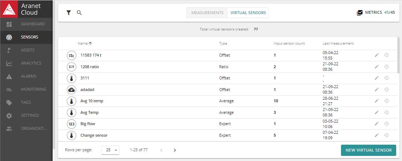Edit the Big flow sensor
The width and height of the screenshot is (402, 161).
coord(377,124)
